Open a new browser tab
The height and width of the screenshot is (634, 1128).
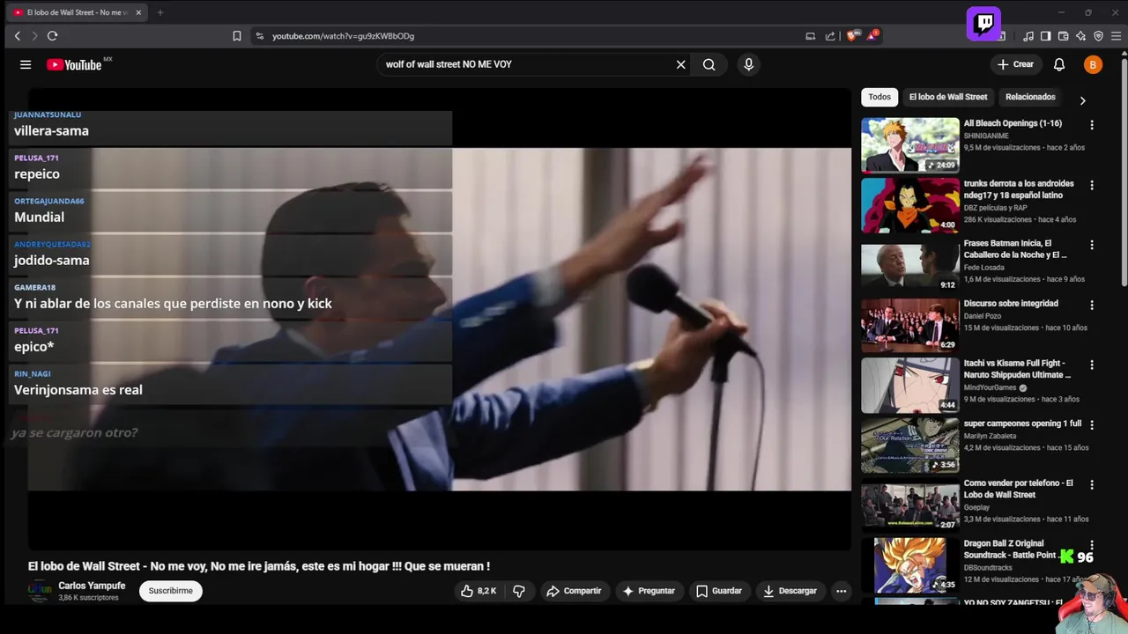[160, 12]
